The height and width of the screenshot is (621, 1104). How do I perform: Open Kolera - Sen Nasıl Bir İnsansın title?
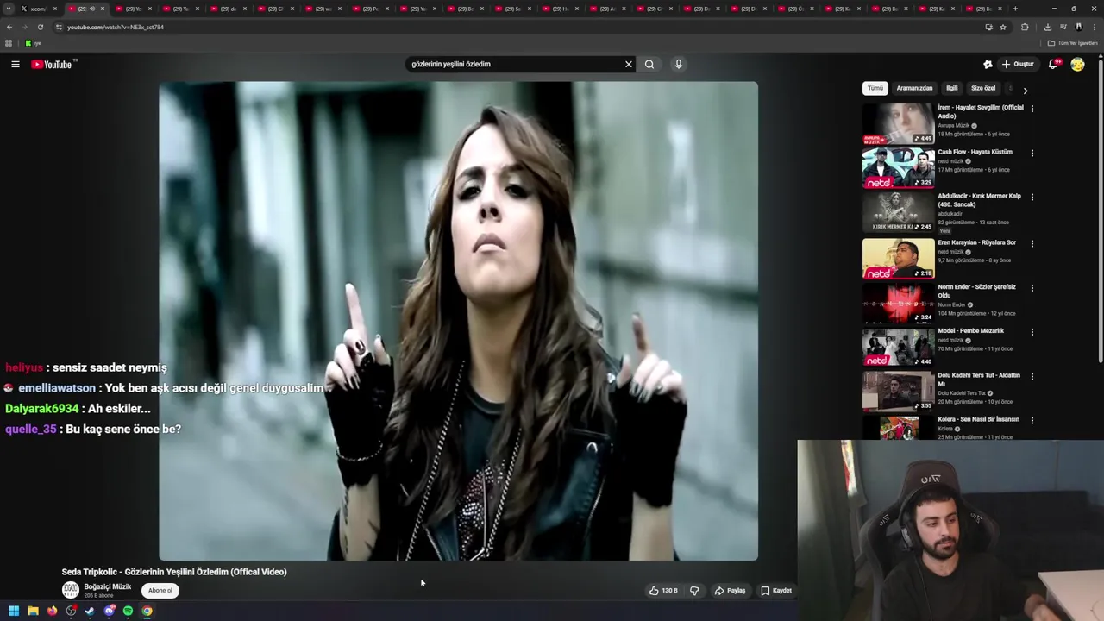[x=978, y=419]
